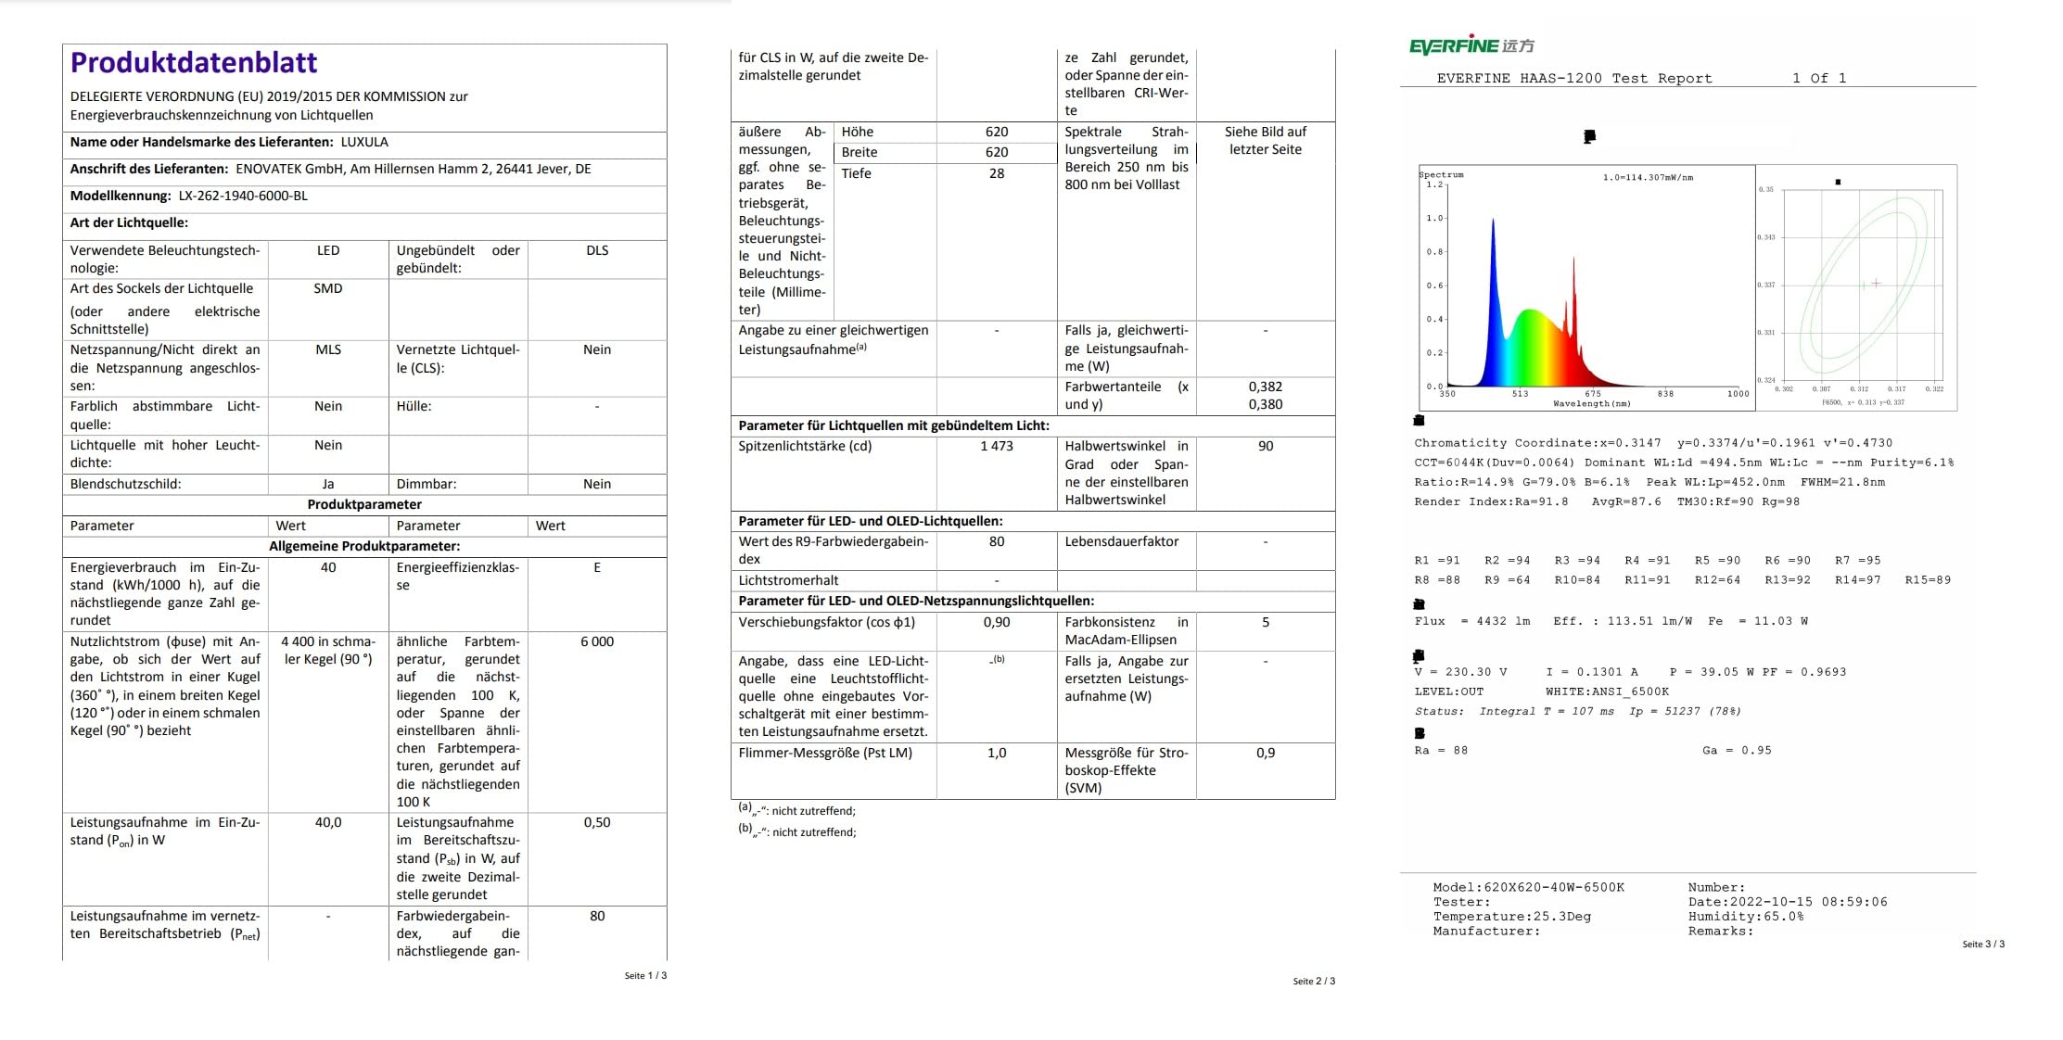Click the "Seite 1 / 3" page footer
The height and width of the screenshot is (1040, 2063).
tap(645, 975)
